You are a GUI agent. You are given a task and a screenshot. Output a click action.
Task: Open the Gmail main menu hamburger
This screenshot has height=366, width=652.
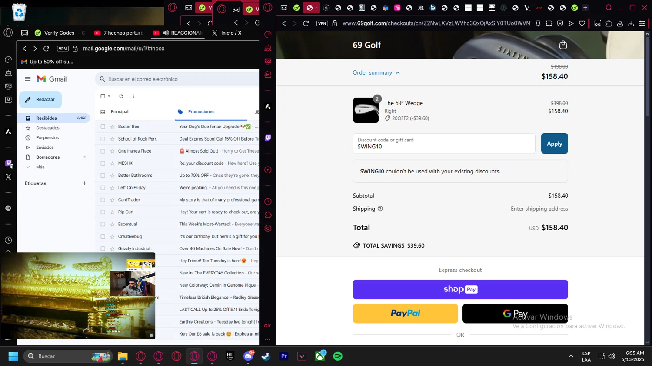(28, 79)
